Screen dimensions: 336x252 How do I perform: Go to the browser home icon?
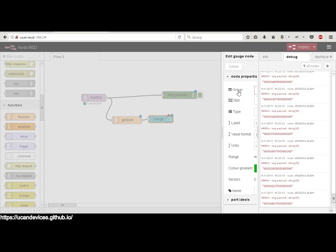(x=273, y=37)
